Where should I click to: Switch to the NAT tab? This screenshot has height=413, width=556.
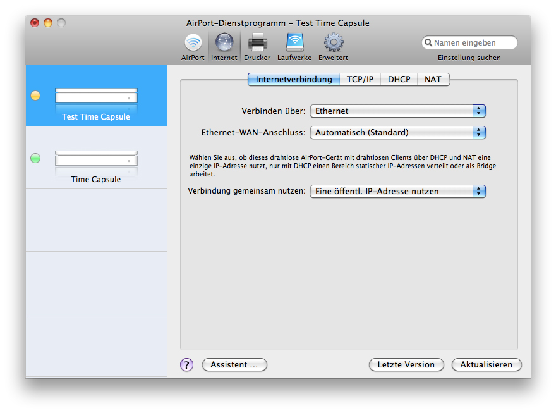433,79
